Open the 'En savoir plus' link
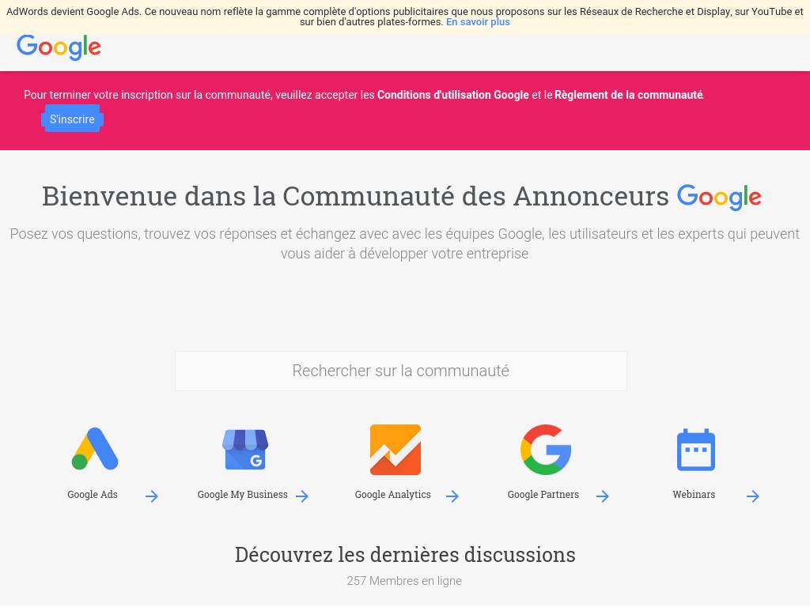Image resolution: width=810 pixels, height=607 pixels. tap(478, 22)
